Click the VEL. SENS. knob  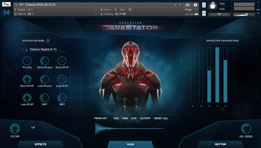(x=246, y=128)
